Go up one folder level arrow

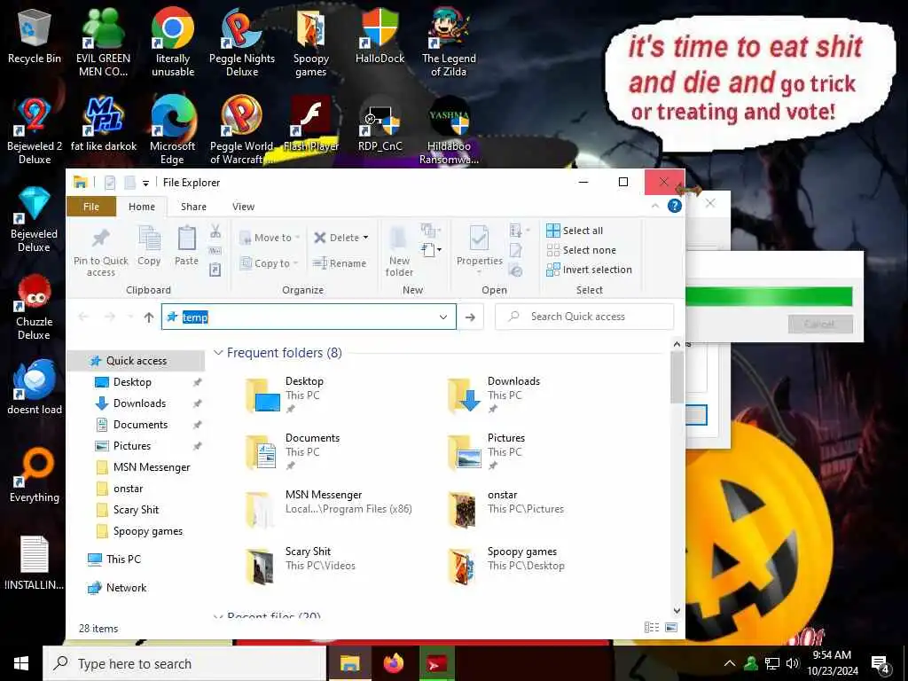(149, 317)
